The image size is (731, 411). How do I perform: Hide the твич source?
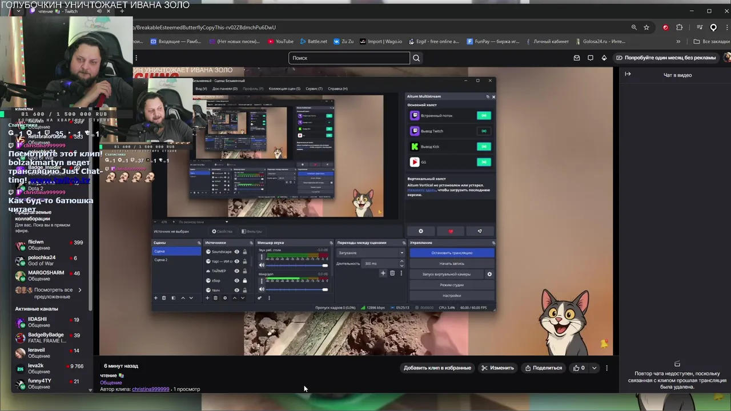236,290
